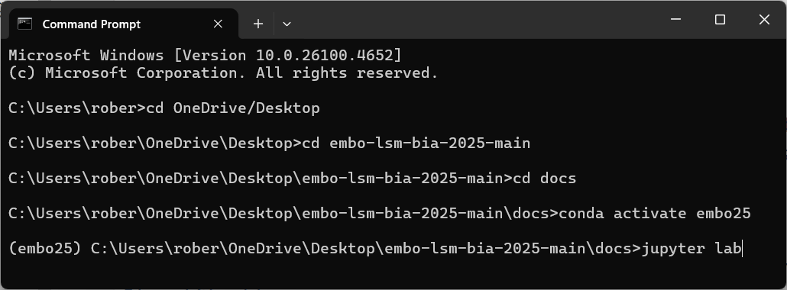Click the Microsoft Windows version line
Screen dimensions: 787x290
pyautogui.click(x=206, y=55)
